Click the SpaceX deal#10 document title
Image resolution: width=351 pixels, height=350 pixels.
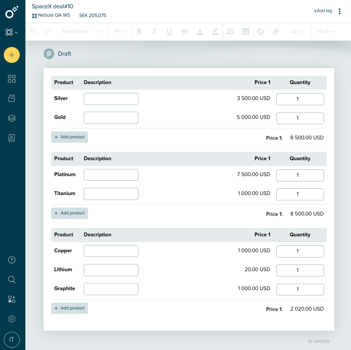coord(52,6)
